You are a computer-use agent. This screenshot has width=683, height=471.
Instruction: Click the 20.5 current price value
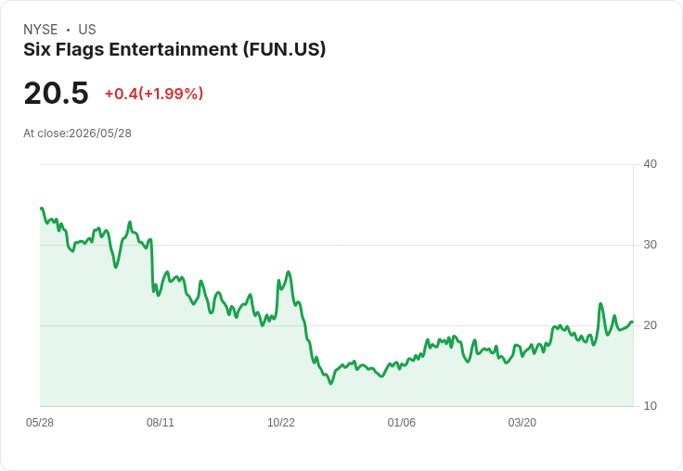tap(57, 93)
